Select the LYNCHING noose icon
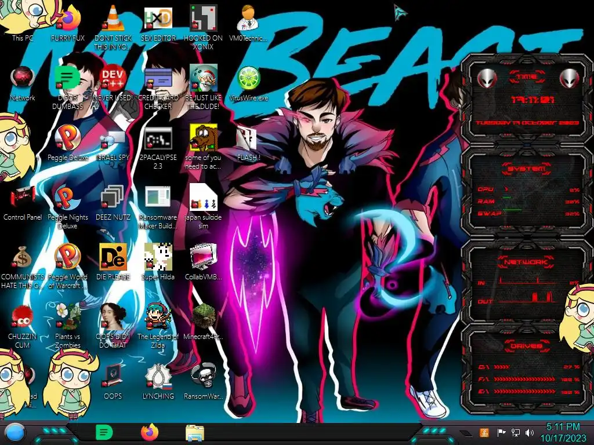 click(158, 381)
